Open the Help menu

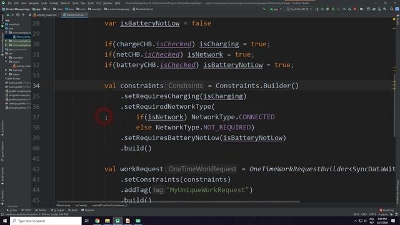tap(117, 3)
